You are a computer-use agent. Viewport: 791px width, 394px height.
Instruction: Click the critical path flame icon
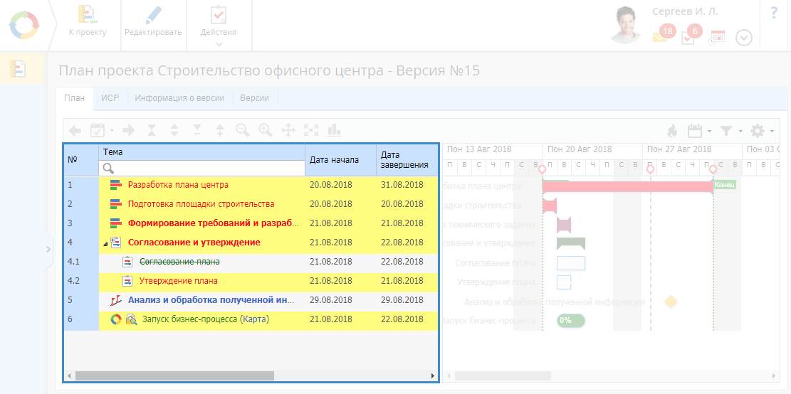tap(672, 131)
